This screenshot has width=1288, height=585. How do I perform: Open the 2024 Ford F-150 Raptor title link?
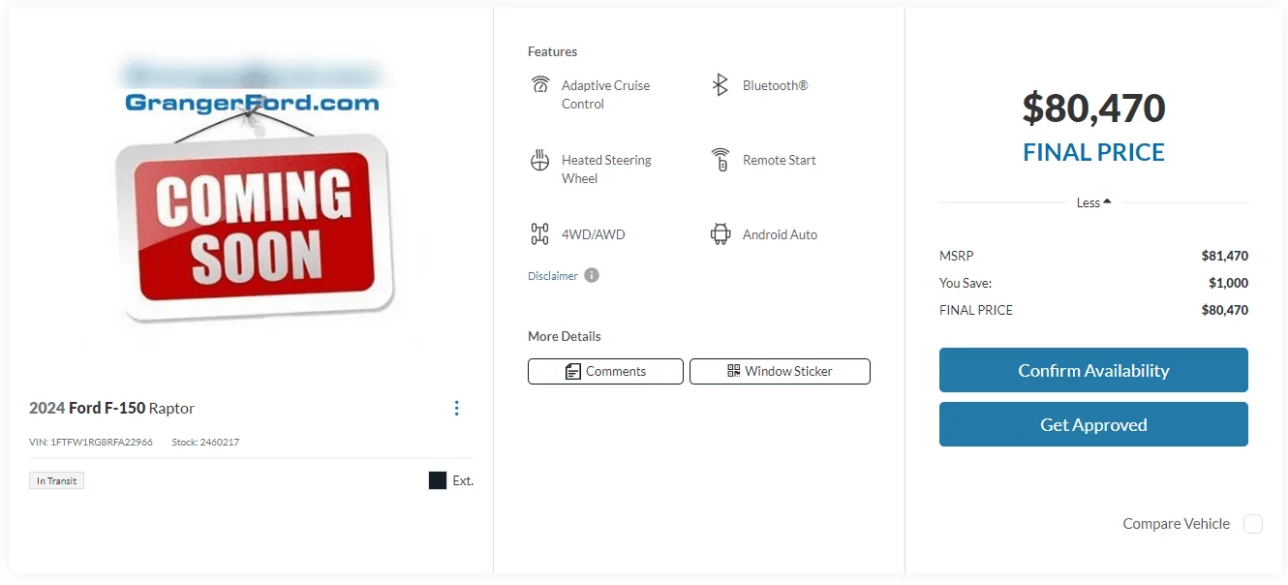(111, 408)
